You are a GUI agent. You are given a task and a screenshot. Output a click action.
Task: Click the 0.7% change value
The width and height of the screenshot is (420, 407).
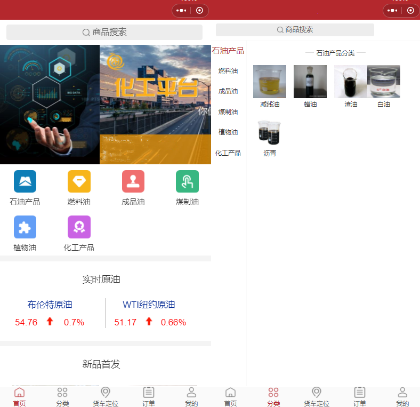click(x=74, y=322)
